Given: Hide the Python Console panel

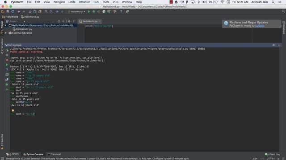Looking at the screenshot, I should click(x=279, y=45).
